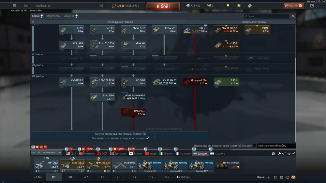Image resolution: width=326 pixels, height=183 pixels.
Task: Switch to the Вертолёты tab
Action: (53, 16)
